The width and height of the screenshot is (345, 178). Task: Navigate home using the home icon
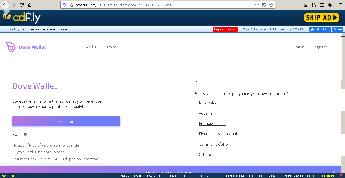[x=29, y=4]
